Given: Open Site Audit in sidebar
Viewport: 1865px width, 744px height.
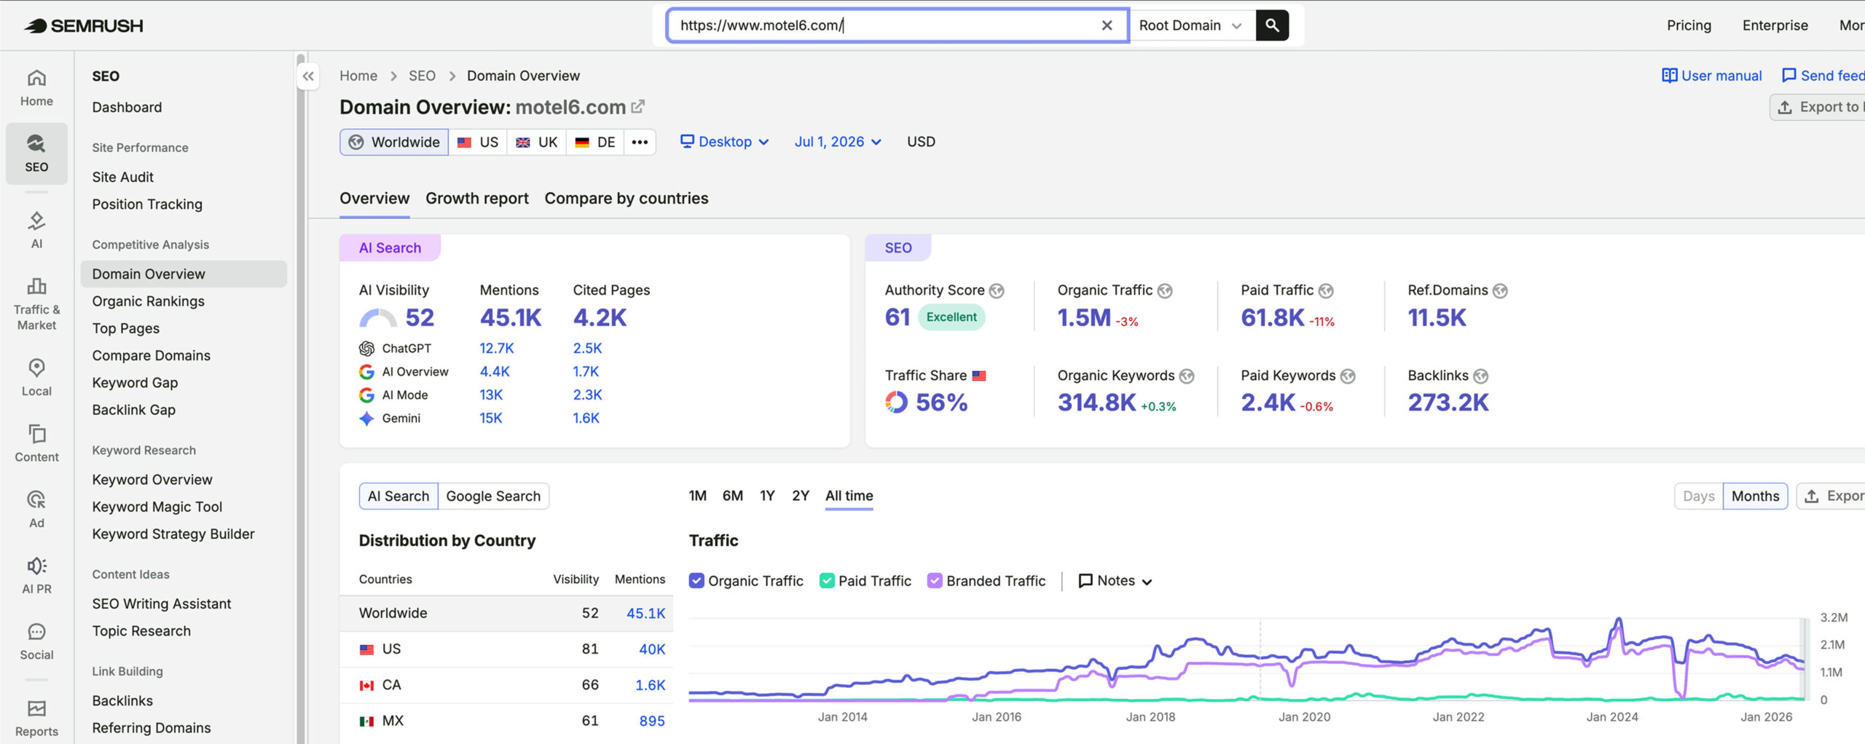Looking at the screenshot, I should point(122,177).
